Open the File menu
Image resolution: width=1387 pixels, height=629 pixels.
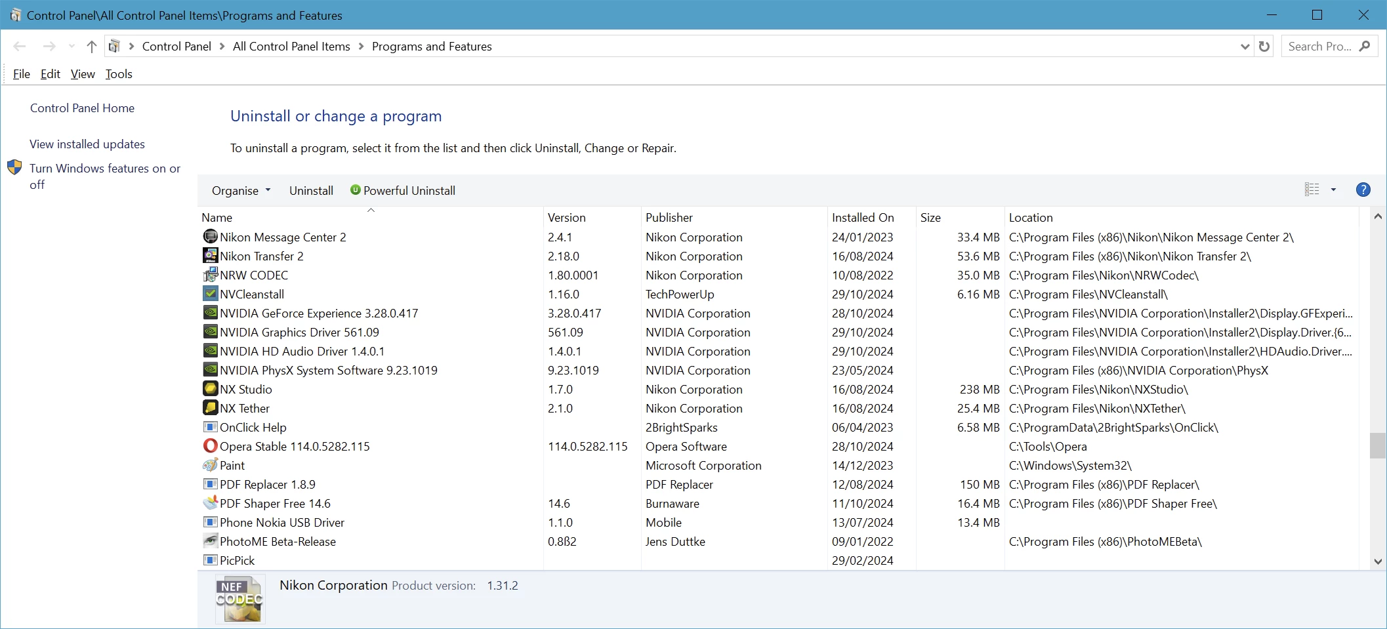click(22, 74)
